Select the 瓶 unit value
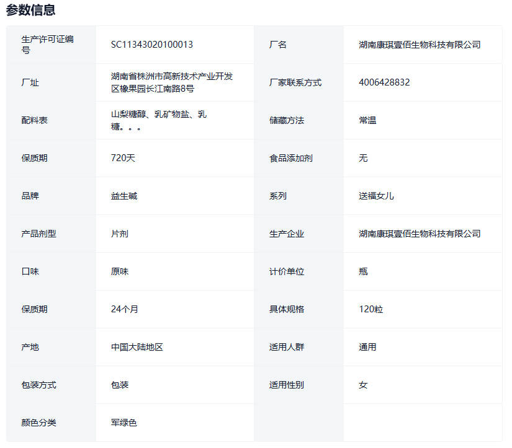Viewport: 512px width, 448px height. click(x=363, y=271)
